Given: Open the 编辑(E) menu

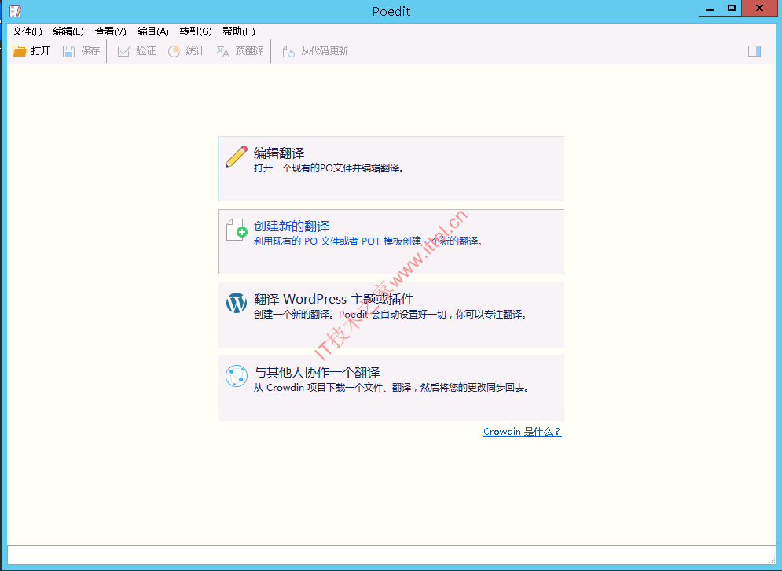Looking at the screenshot, I should click(68, 31).
